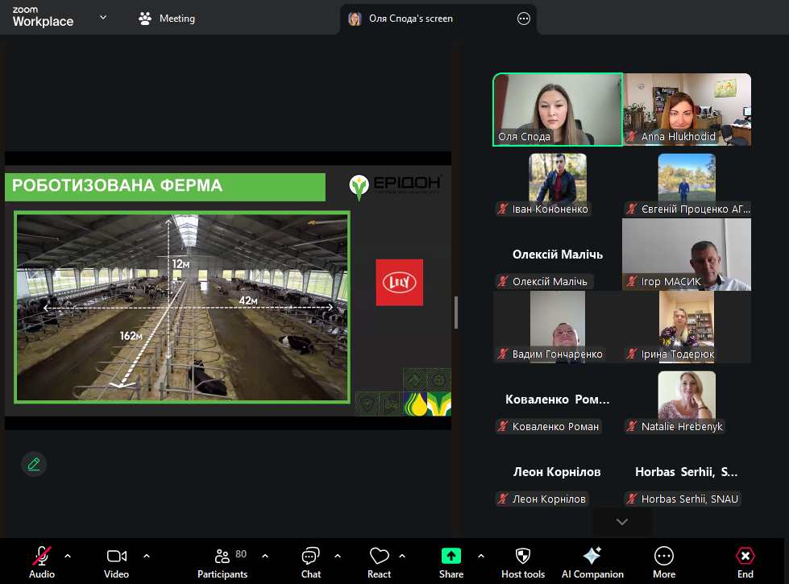This screenshot has width=789, height=584.
Task: Show more participants with the down chevron
Action: (621, 522)
